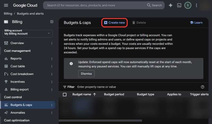Go to the Billing breadcrumb link
The image size is (212, 124).
pyautogui.click(x=8, y=14)
